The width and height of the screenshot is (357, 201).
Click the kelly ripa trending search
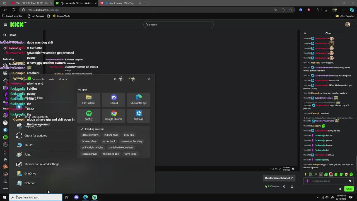129,135
